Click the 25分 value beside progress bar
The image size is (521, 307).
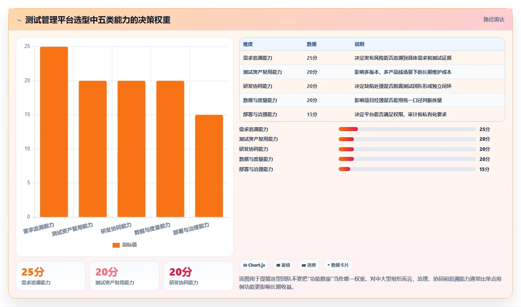coord(484,129)
